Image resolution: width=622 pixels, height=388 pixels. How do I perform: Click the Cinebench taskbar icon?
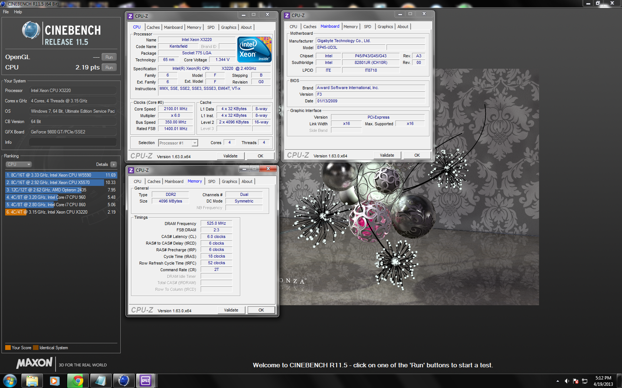[123, 381]
